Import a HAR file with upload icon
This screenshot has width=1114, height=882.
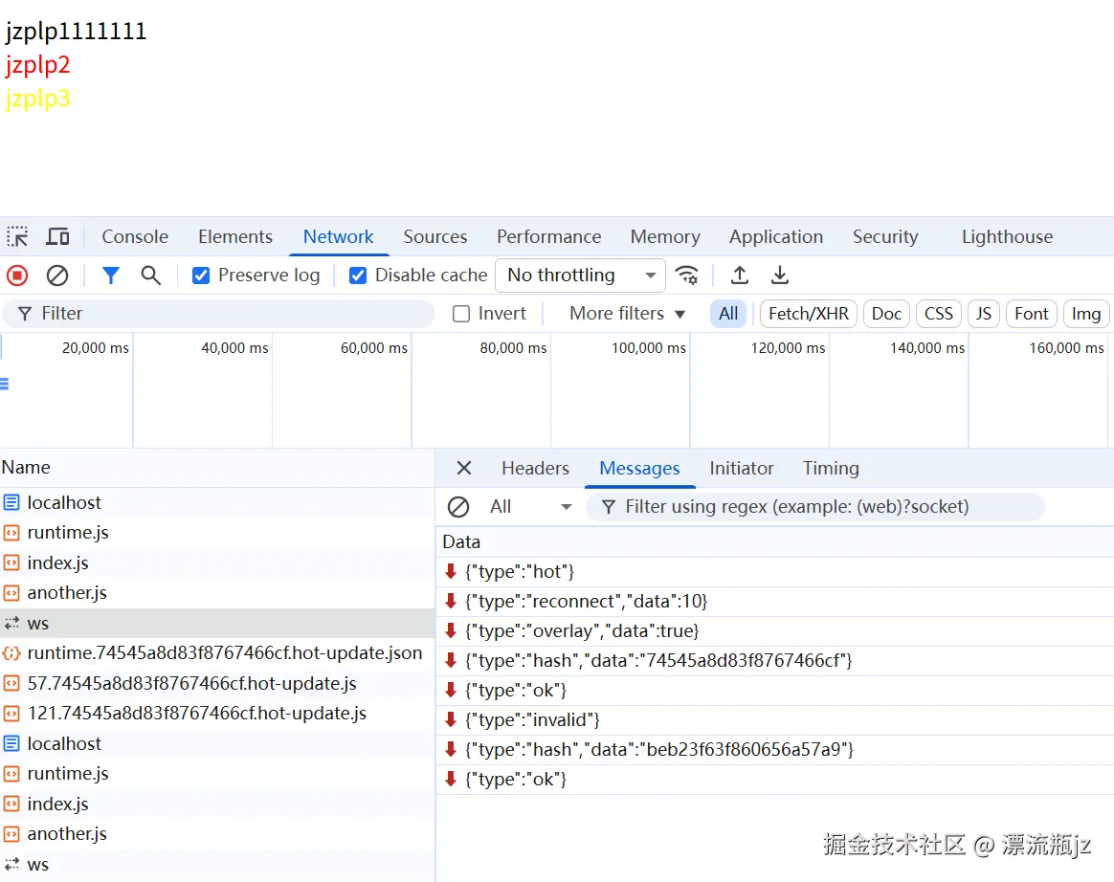740,275
